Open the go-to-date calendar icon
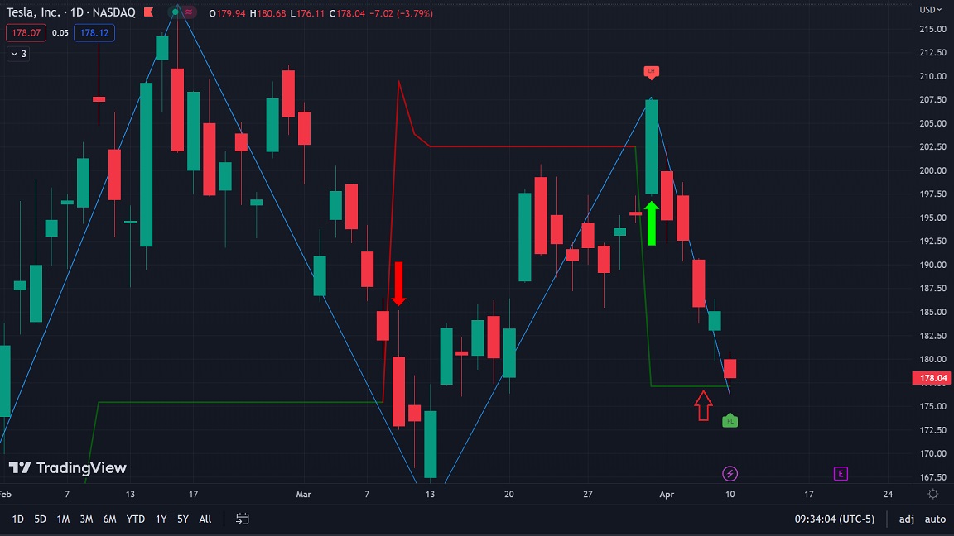Screen dimensions: 954x536 (242, 519)
